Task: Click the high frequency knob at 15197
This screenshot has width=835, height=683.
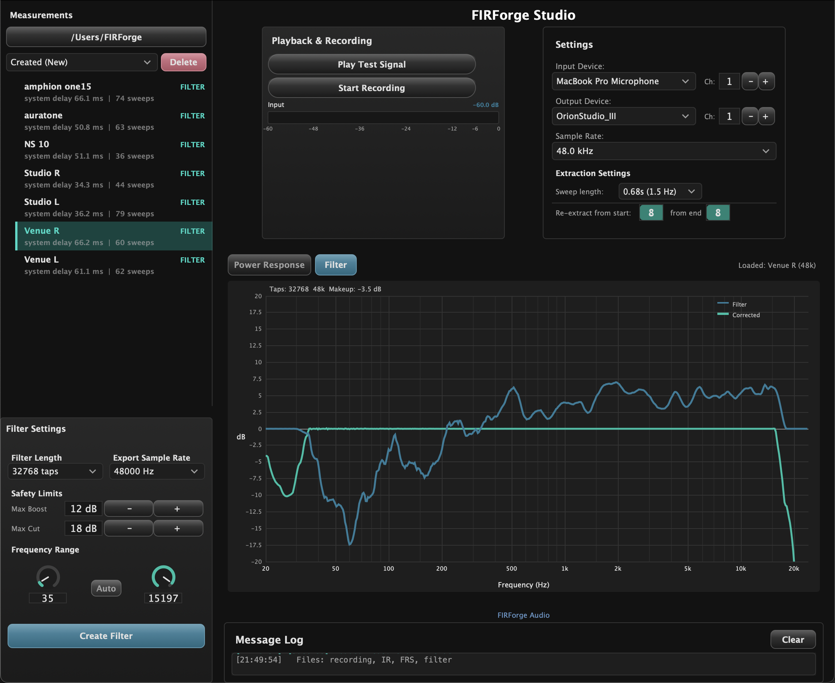Action: tap(163, 577)
